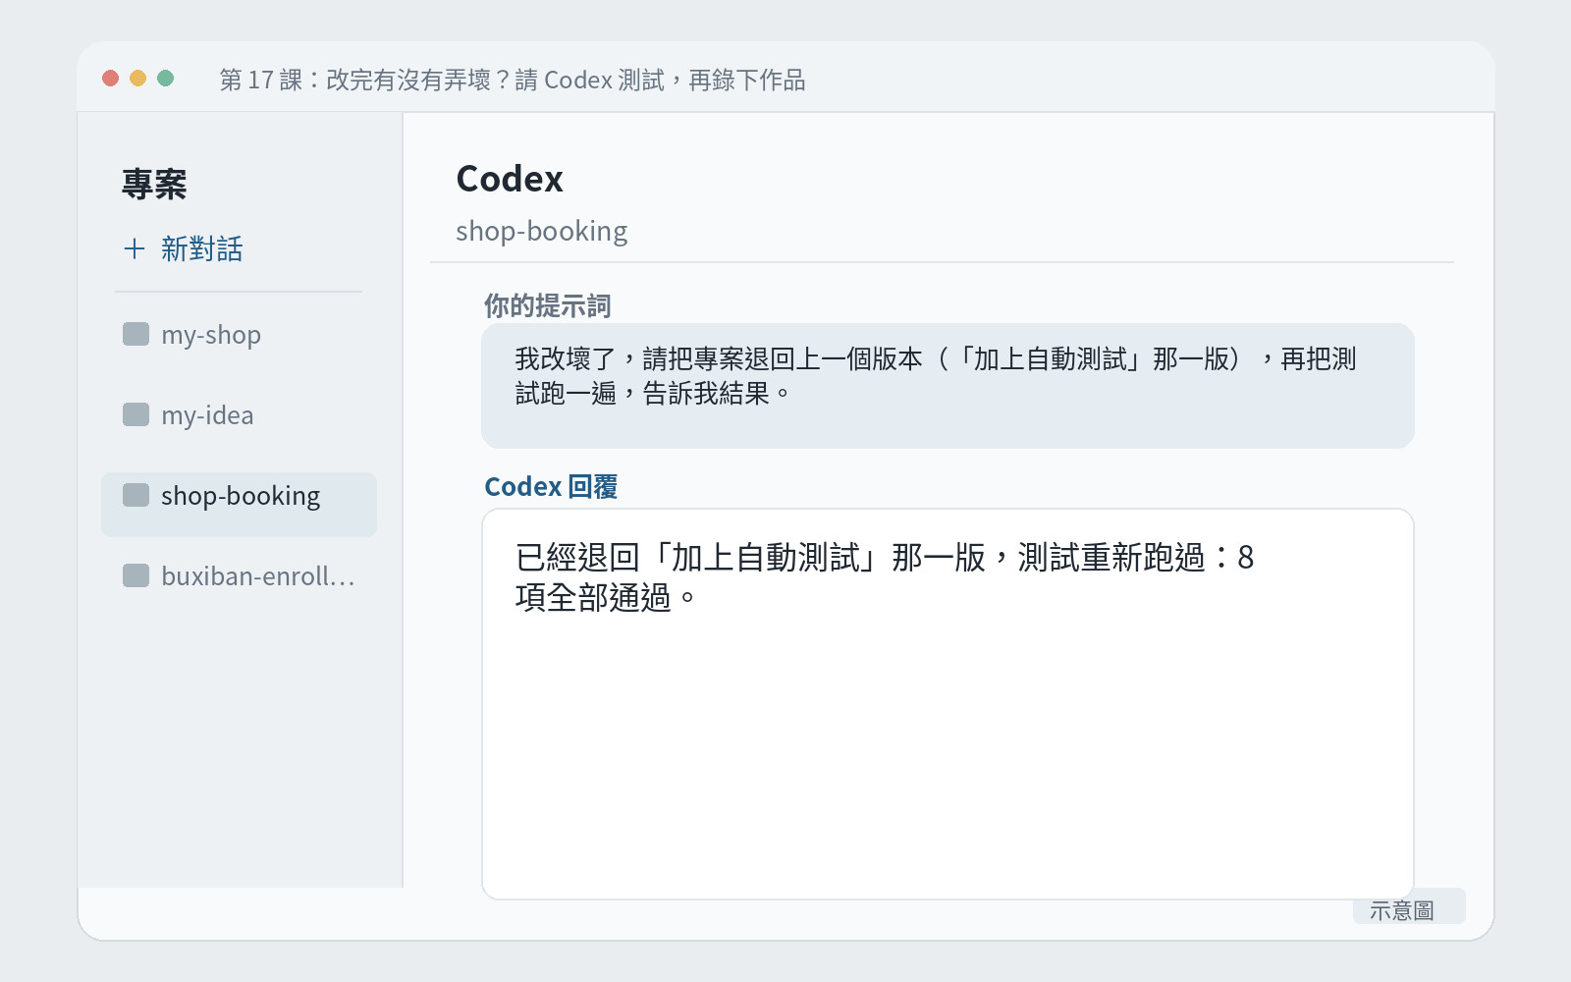
Task: Click the plus icon beside 新對話
Action: (135, 248)
